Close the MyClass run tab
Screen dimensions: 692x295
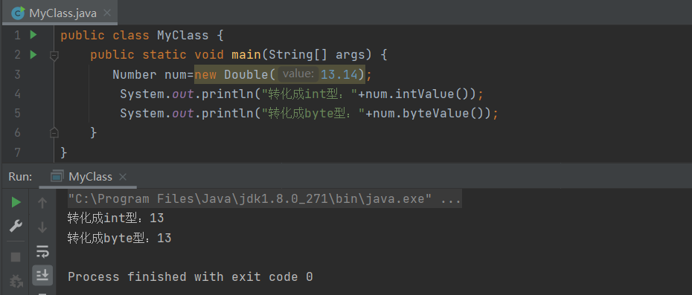(123, 177)
